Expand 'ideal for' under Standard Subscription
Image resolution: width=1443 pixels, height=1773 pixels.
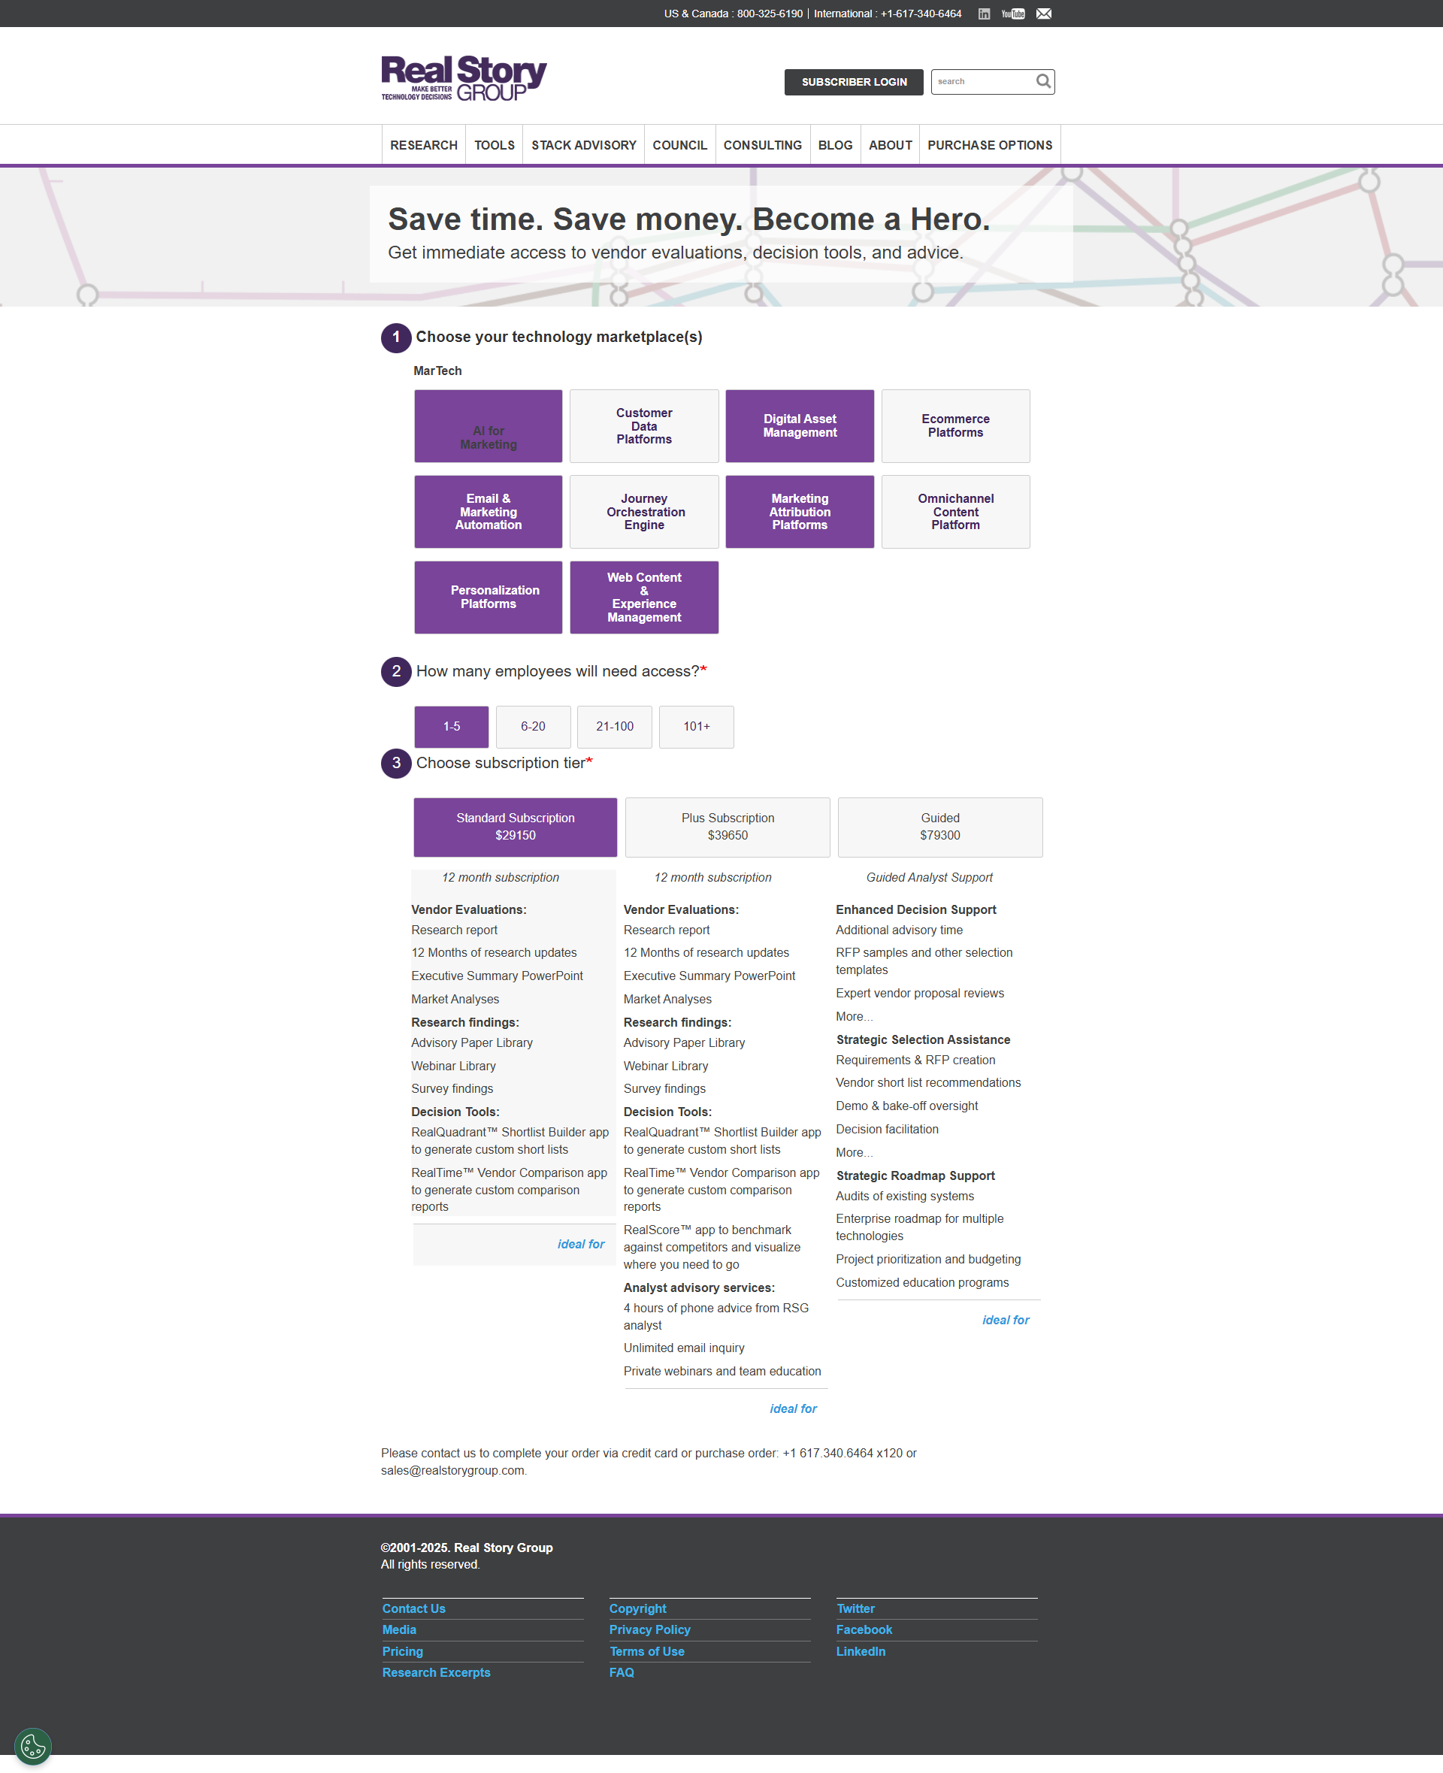coord(581,1244)
